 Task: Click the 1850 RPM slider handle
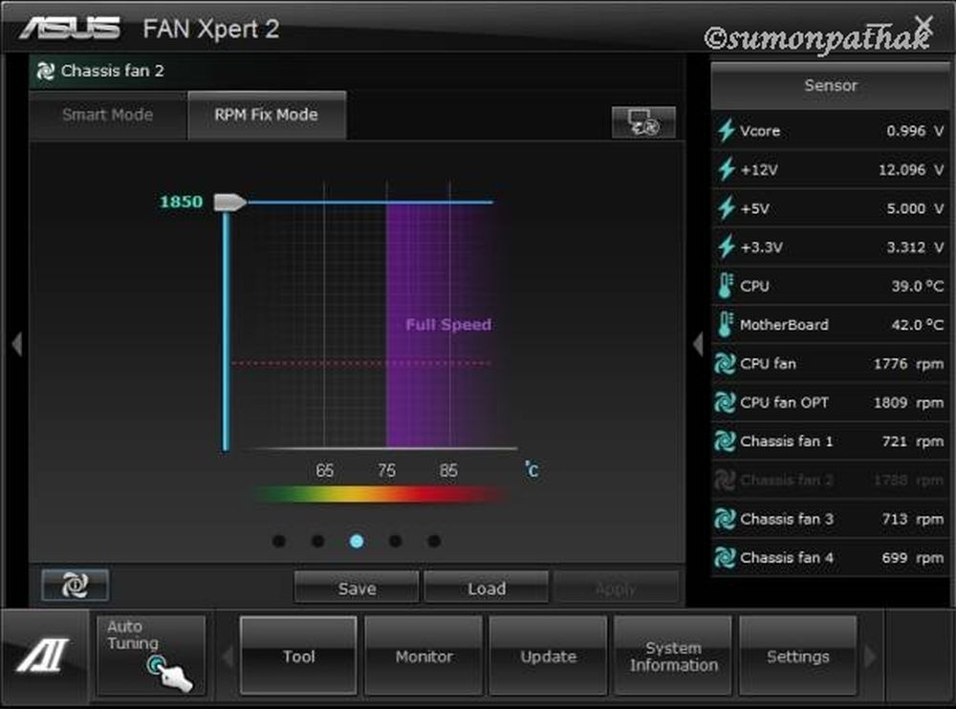[x=228, y=202]
